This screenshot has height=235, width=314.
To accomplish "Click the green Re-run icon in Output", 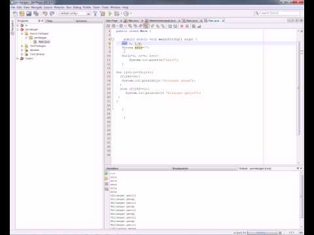I will click(x=107, y=174).
